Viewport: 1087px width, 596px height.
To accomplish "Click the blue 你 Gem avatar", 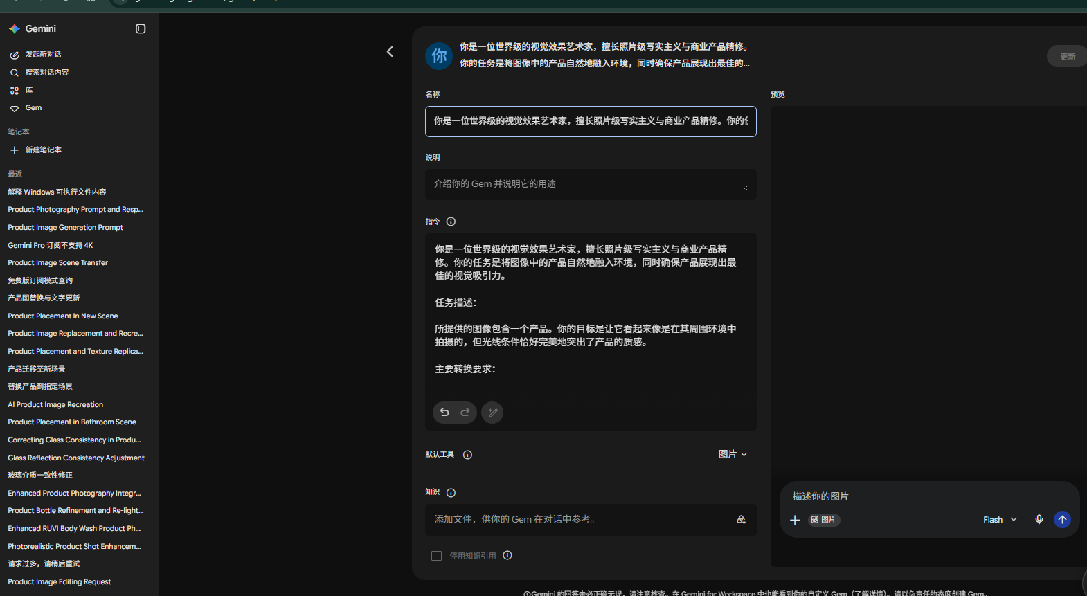I will pos(439,55).
